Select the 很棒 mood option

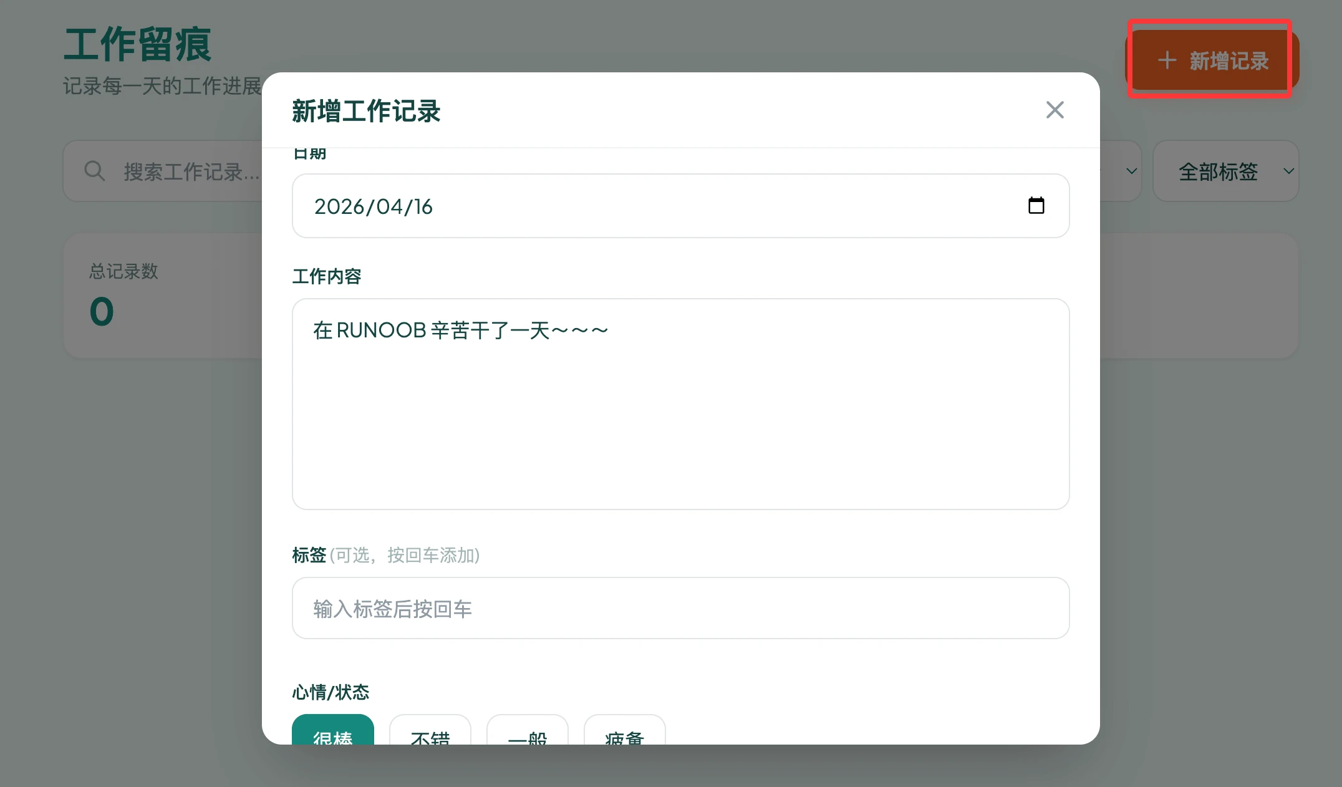[x=333, y=730]
